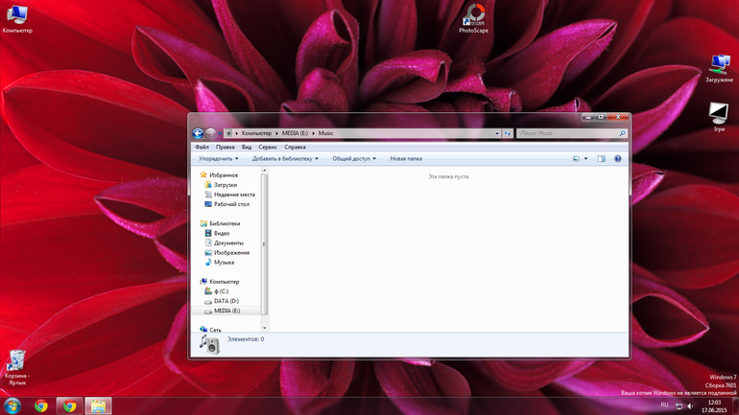The image size is (739, 415).
Task: Select the Компьютер desktop icon
Action: pyautogui.click(x=17, y=19)
